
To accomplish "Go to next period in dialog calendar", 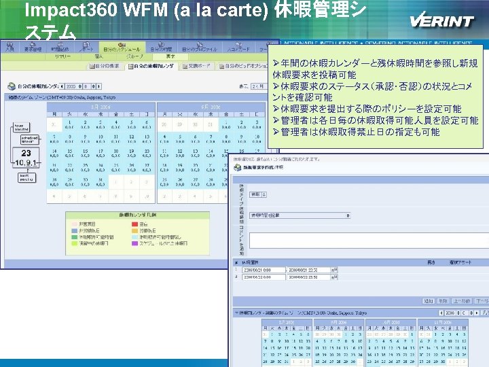I will [477, 313].
